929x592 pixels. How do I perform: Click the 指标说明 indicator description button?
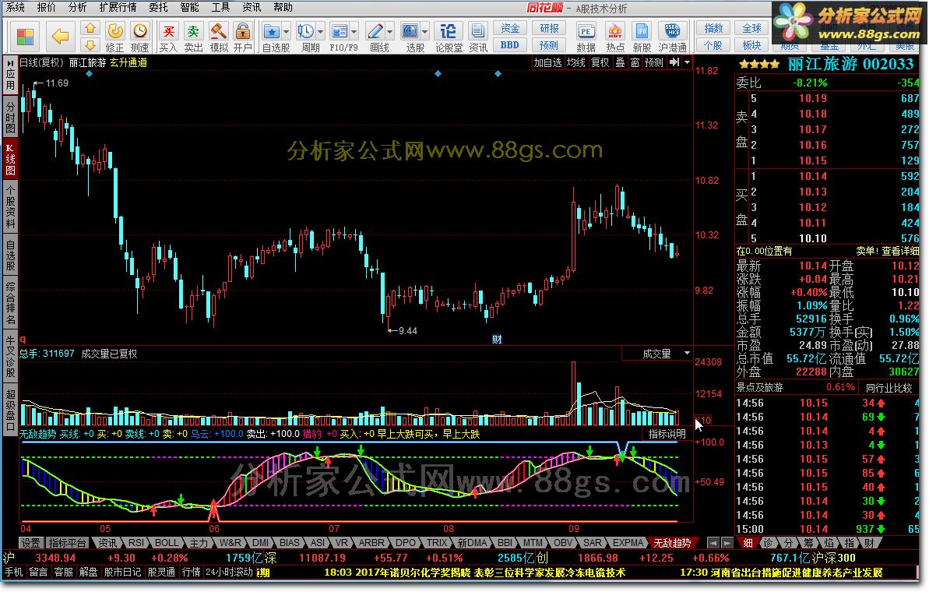pos(667,434)
